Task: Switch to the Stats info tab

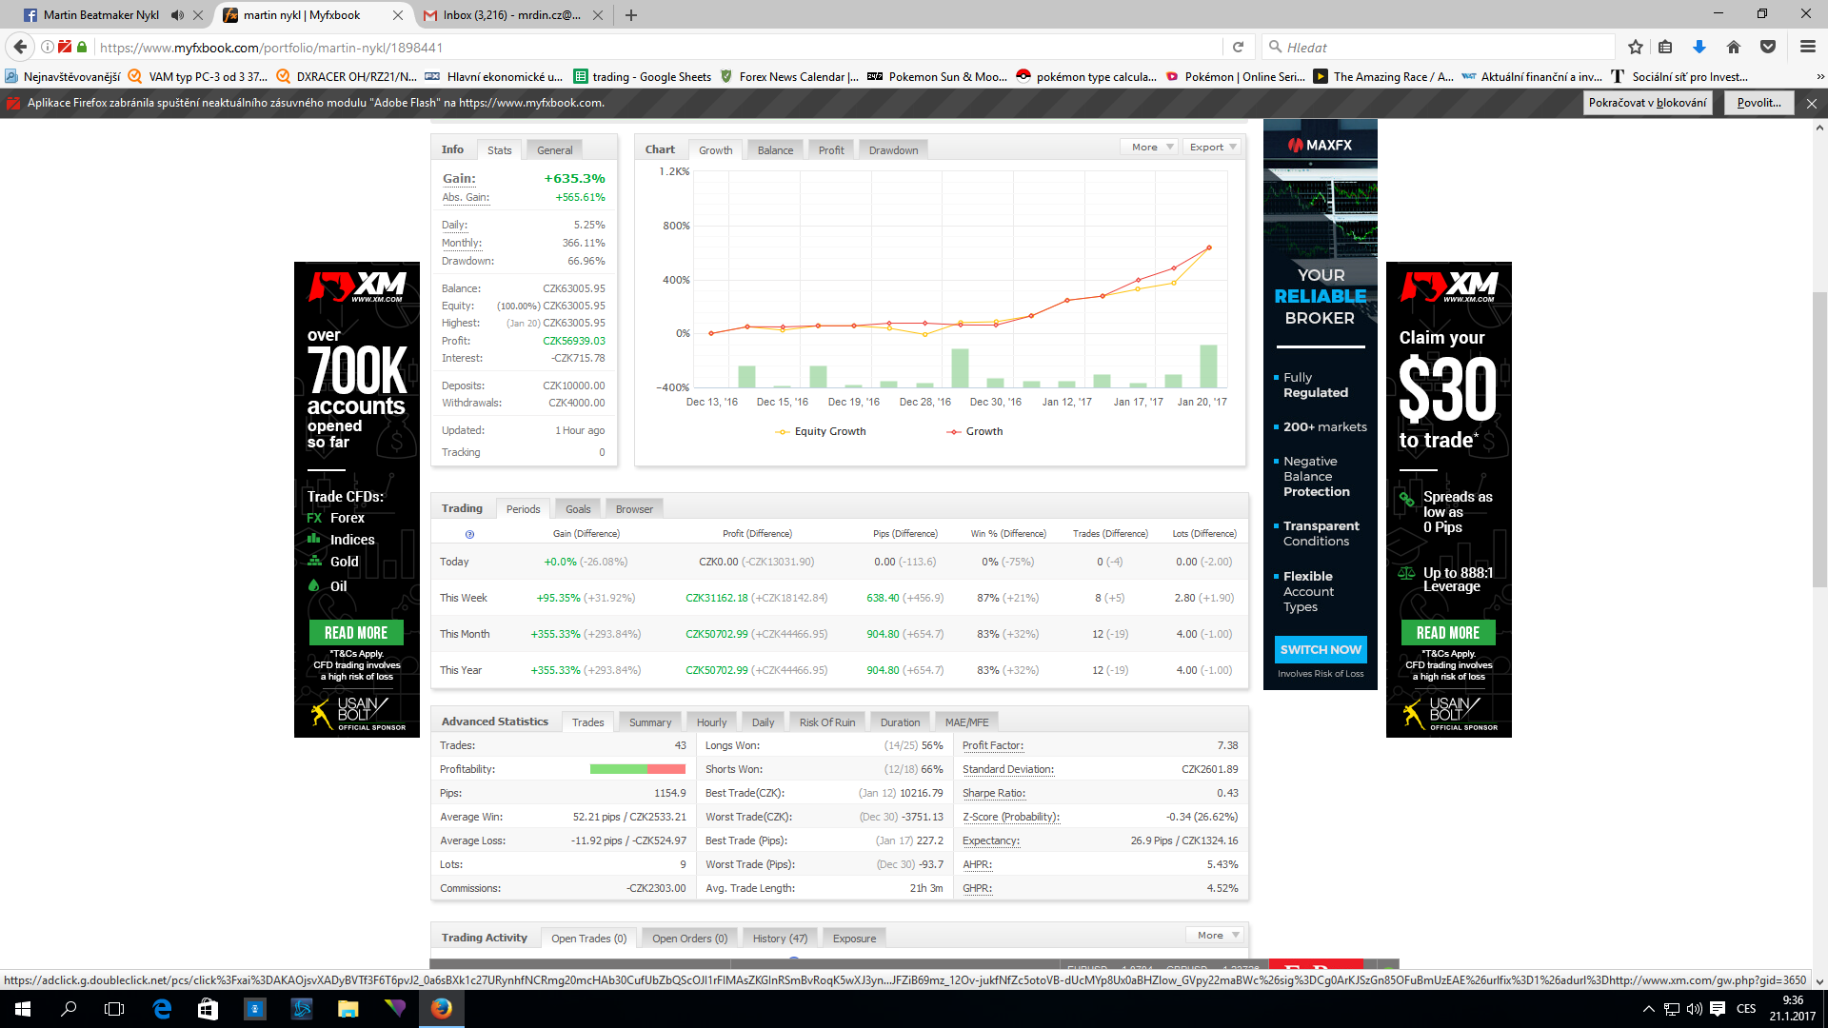Action: click(499, 150)
